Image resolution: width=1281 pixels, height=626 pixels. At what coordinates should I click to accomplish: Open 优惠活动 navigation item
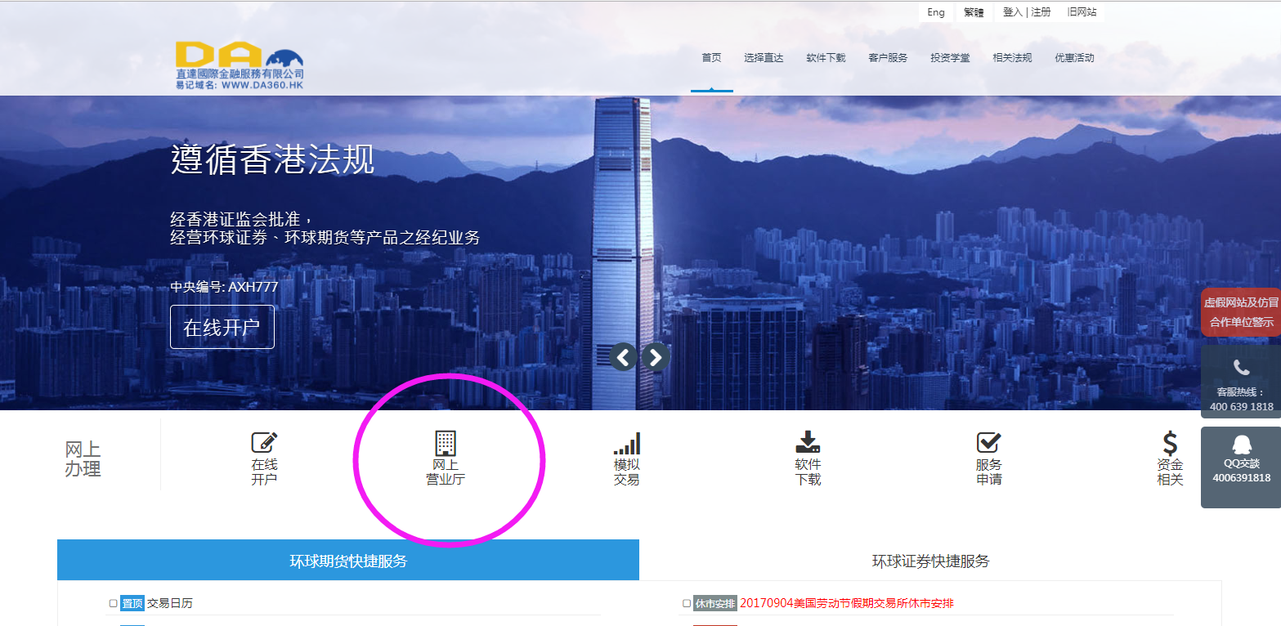(x=1074, y=58)
